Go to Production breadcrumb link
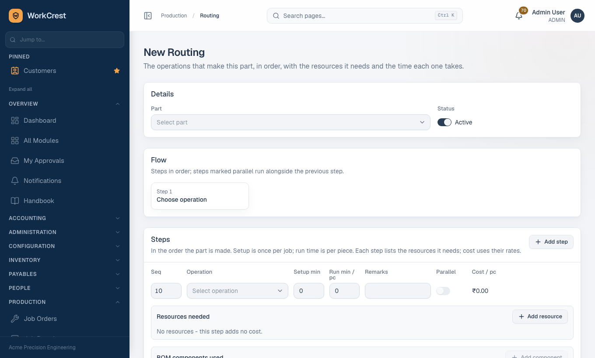Viewport: 595px width, 358px height. (174, 16)
